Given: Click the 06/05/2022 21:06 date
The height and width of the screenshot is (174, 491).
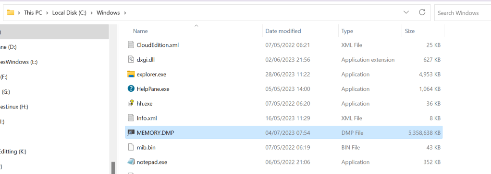Looking at the screenshot, I should tap(287, 162).
